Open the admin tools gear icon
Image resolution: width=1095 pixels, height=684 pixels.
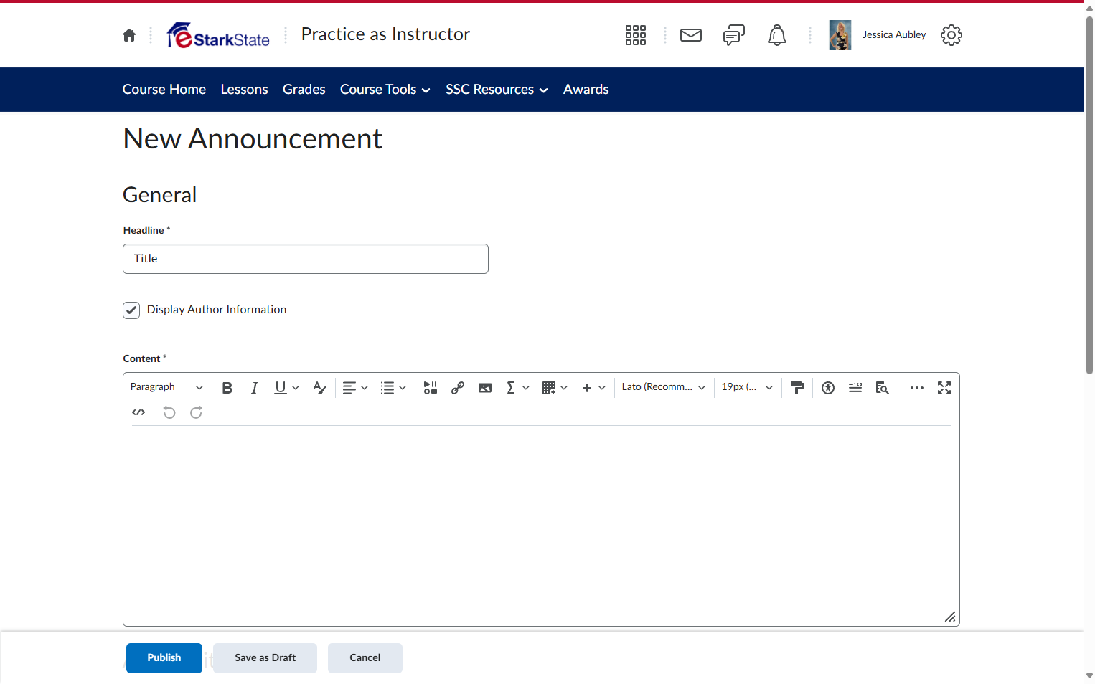click(951, 35)
